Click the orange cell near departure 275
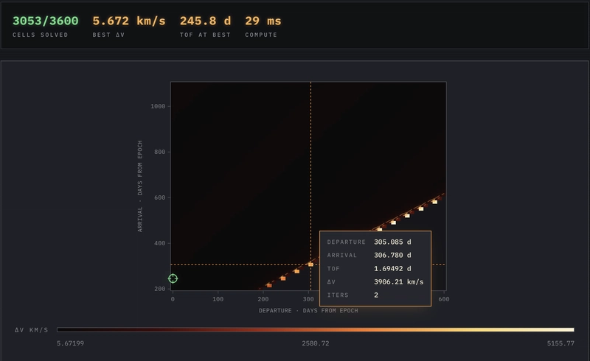The width and height of the screenshot is (590, 361). 296,271
